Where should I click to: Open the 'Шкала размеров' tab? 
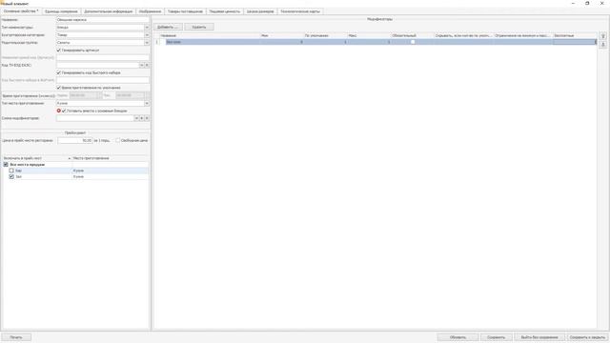click(x=260, y=11)
